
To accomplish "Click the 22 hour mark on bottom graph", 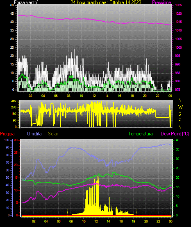I will 158,221.
